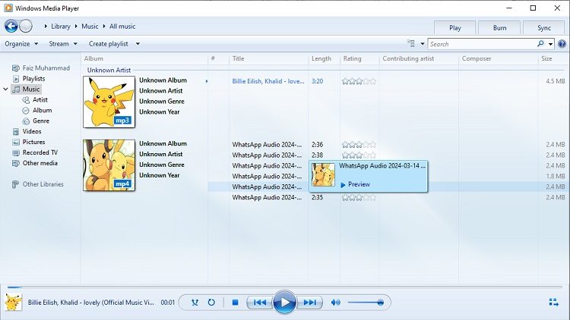This screenshot has height=320, width=570.
Task: Switch to Now Playing view icon
Action: pos(553,303)
